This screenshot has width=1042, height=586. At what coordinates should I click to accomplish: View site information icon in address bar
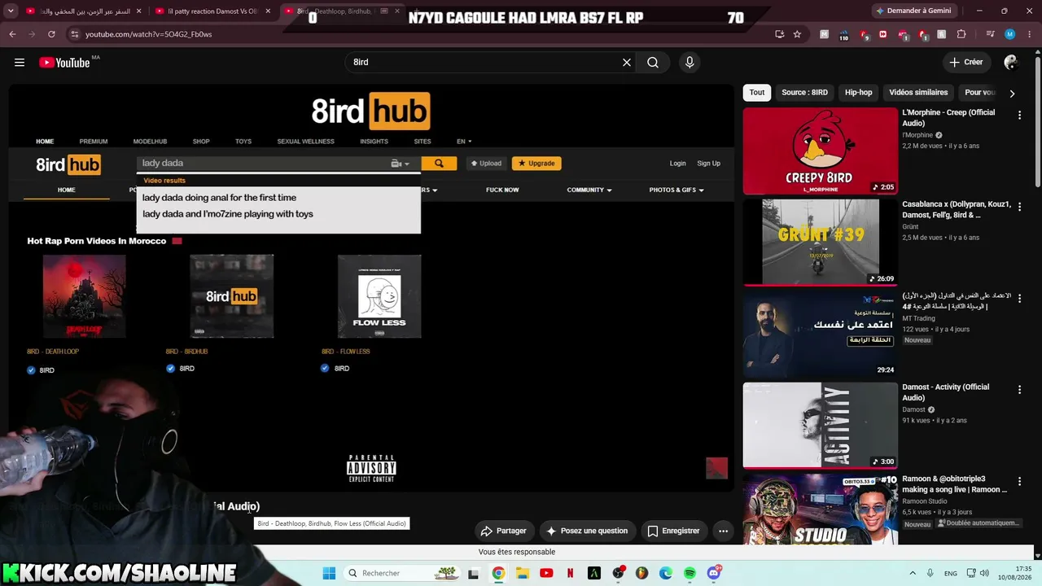point(74,34)
